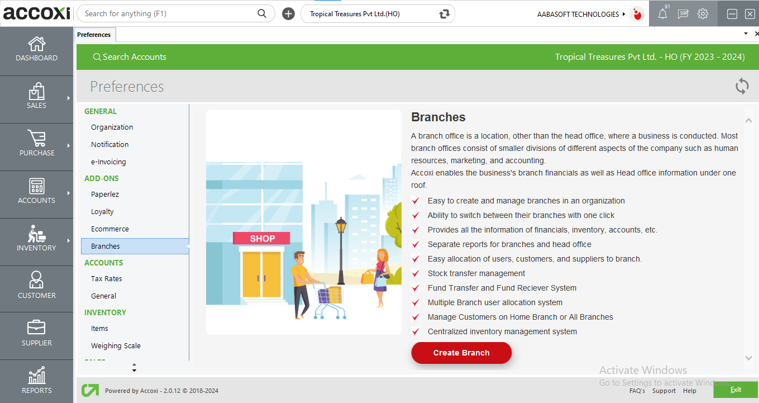Select Organization in the General preferences

pos(112,127)
